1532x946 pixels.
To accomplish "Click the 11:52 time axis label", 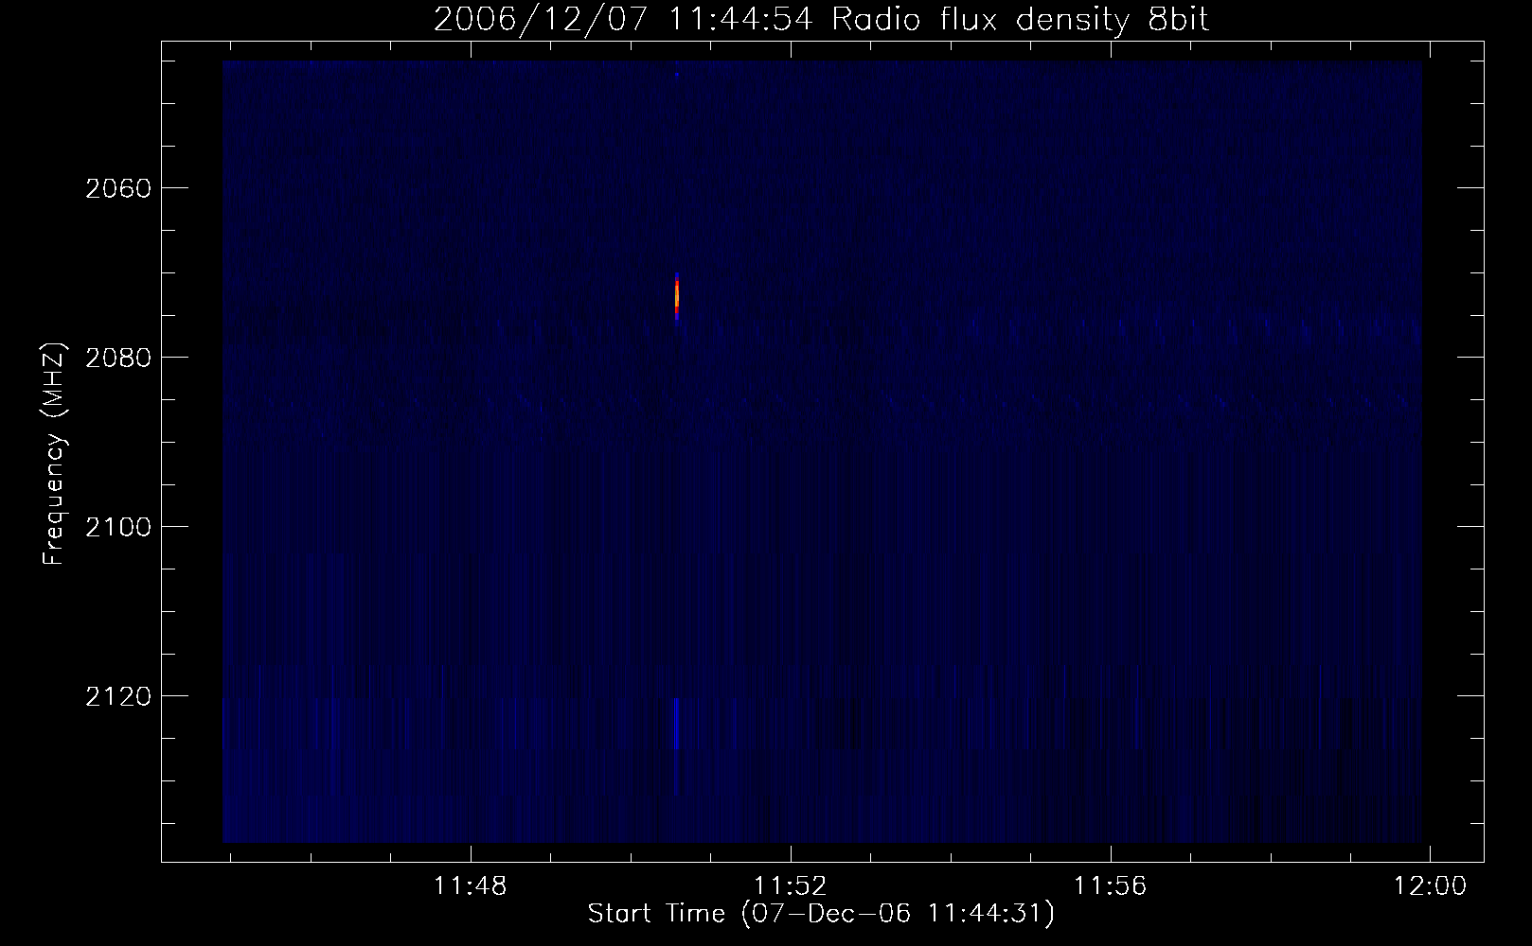I will click(x=790, y=885).
